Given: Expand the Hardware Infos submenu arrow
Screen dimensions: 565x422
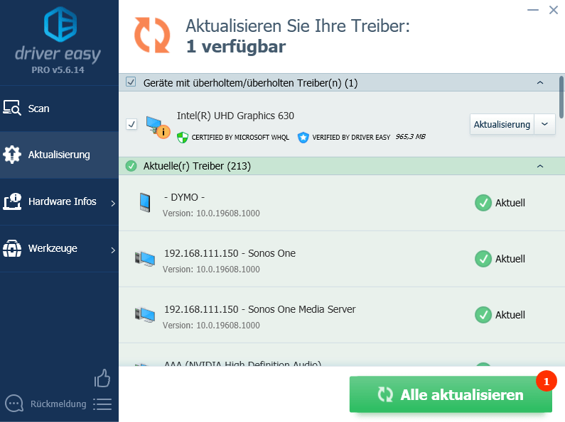Looking at the screenshot, I should (x=113, y=204).
